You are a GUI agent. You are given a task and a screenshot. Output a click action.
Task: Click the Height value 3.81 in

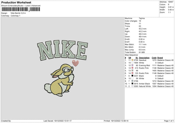tap(171, 7)
